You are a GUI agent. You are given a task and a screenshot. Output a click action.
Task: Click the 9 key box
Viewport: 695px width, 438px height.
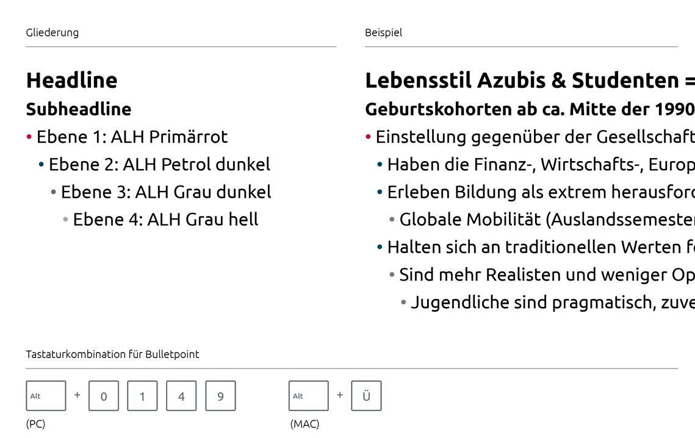pyautogui.click(x=220, y=396)
